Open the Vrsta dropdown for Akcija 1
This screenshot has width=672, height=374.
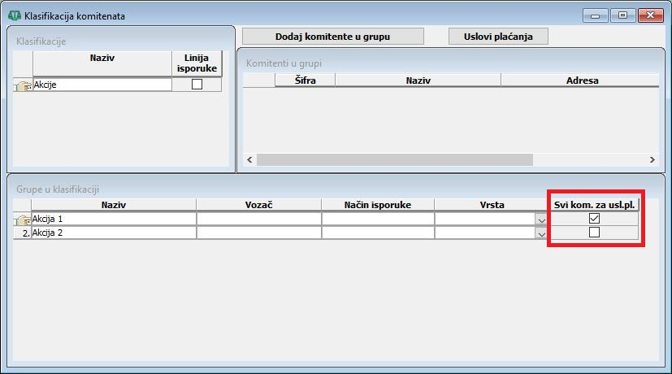click(x=541, y=220)
